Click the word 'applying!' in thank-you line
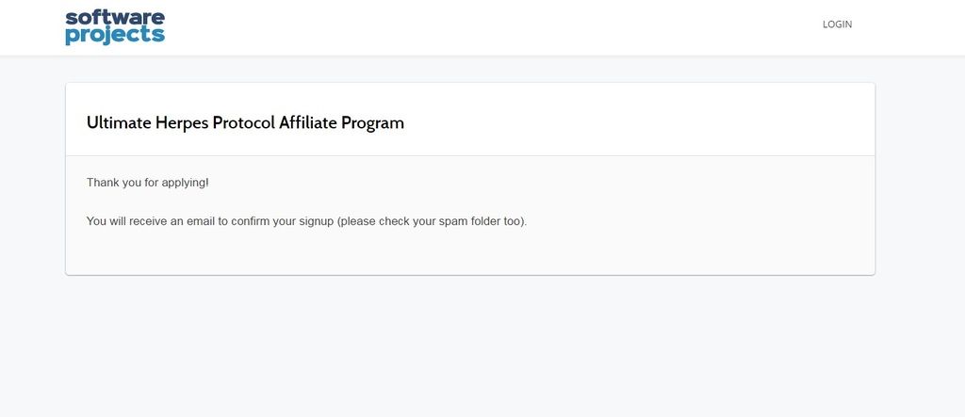Viewport: 965px width, 417px height. (x=186, y=184)
